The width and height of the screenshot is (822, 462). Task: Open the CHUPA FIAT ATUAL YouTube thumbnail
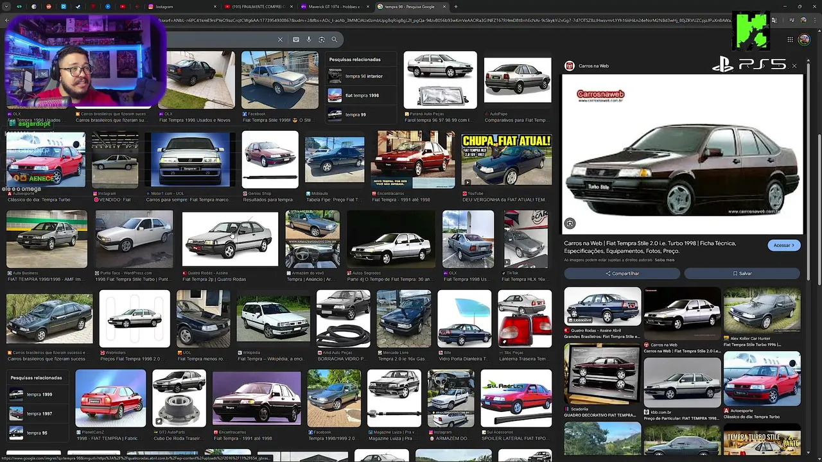pyautogui.click(x=506, y=160)
